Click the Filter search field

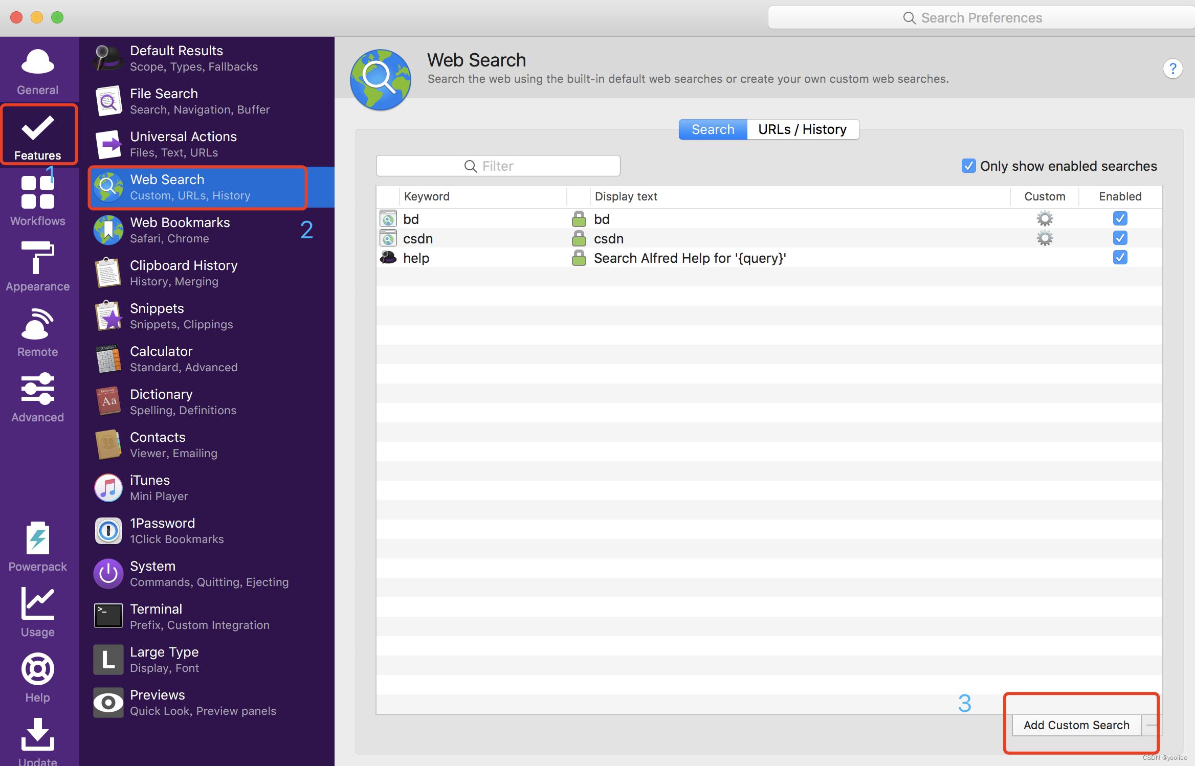click(498, 166)
